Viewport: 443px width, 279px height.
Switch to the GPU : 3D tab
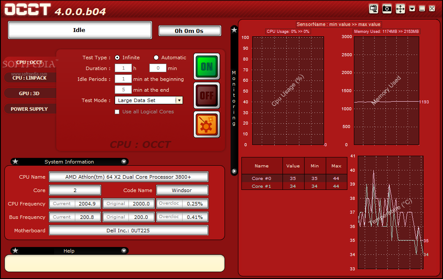click(29, 93)
